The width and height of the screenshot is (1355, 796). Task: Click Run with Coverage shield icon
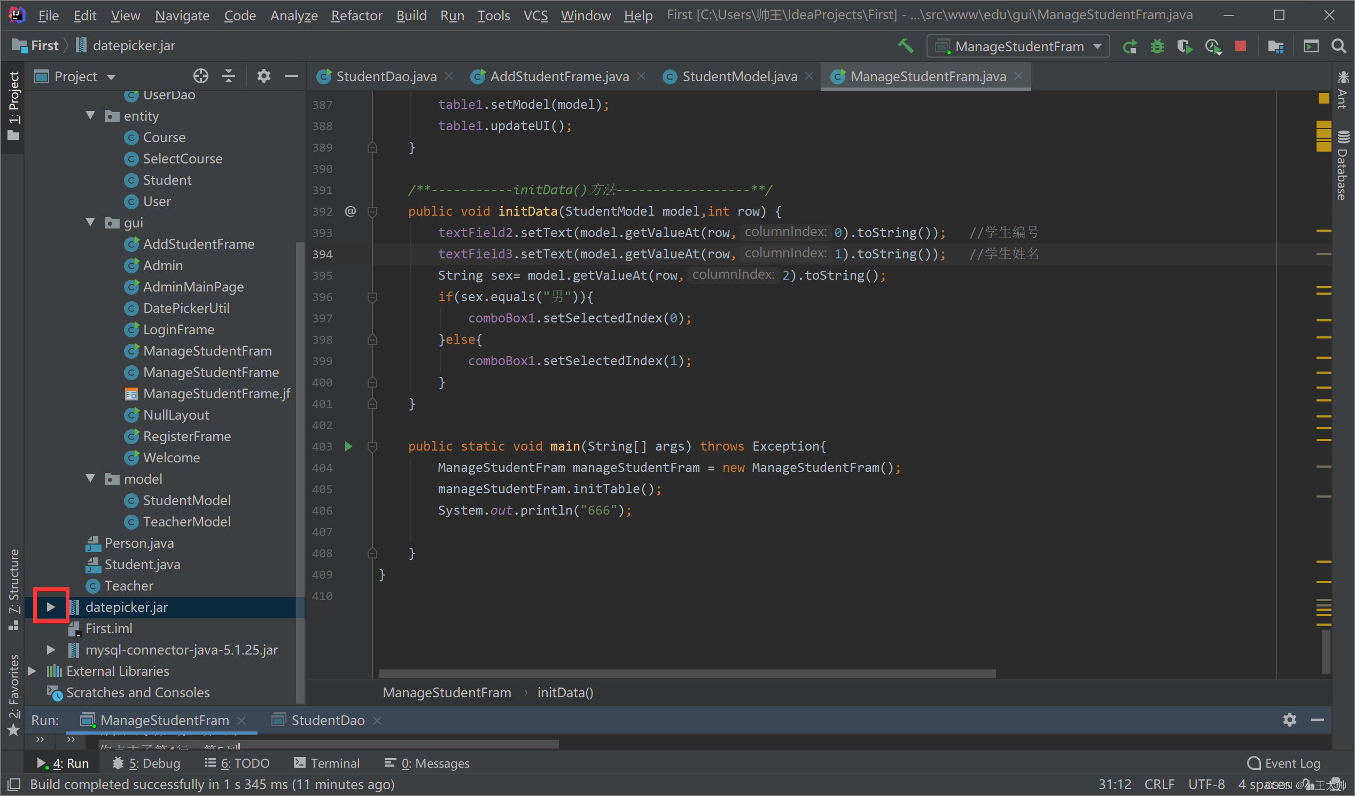point(1184,46)
